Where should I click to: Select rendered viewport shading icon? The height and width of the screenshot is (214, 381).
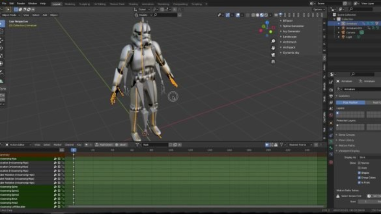(x=266, y=15)
